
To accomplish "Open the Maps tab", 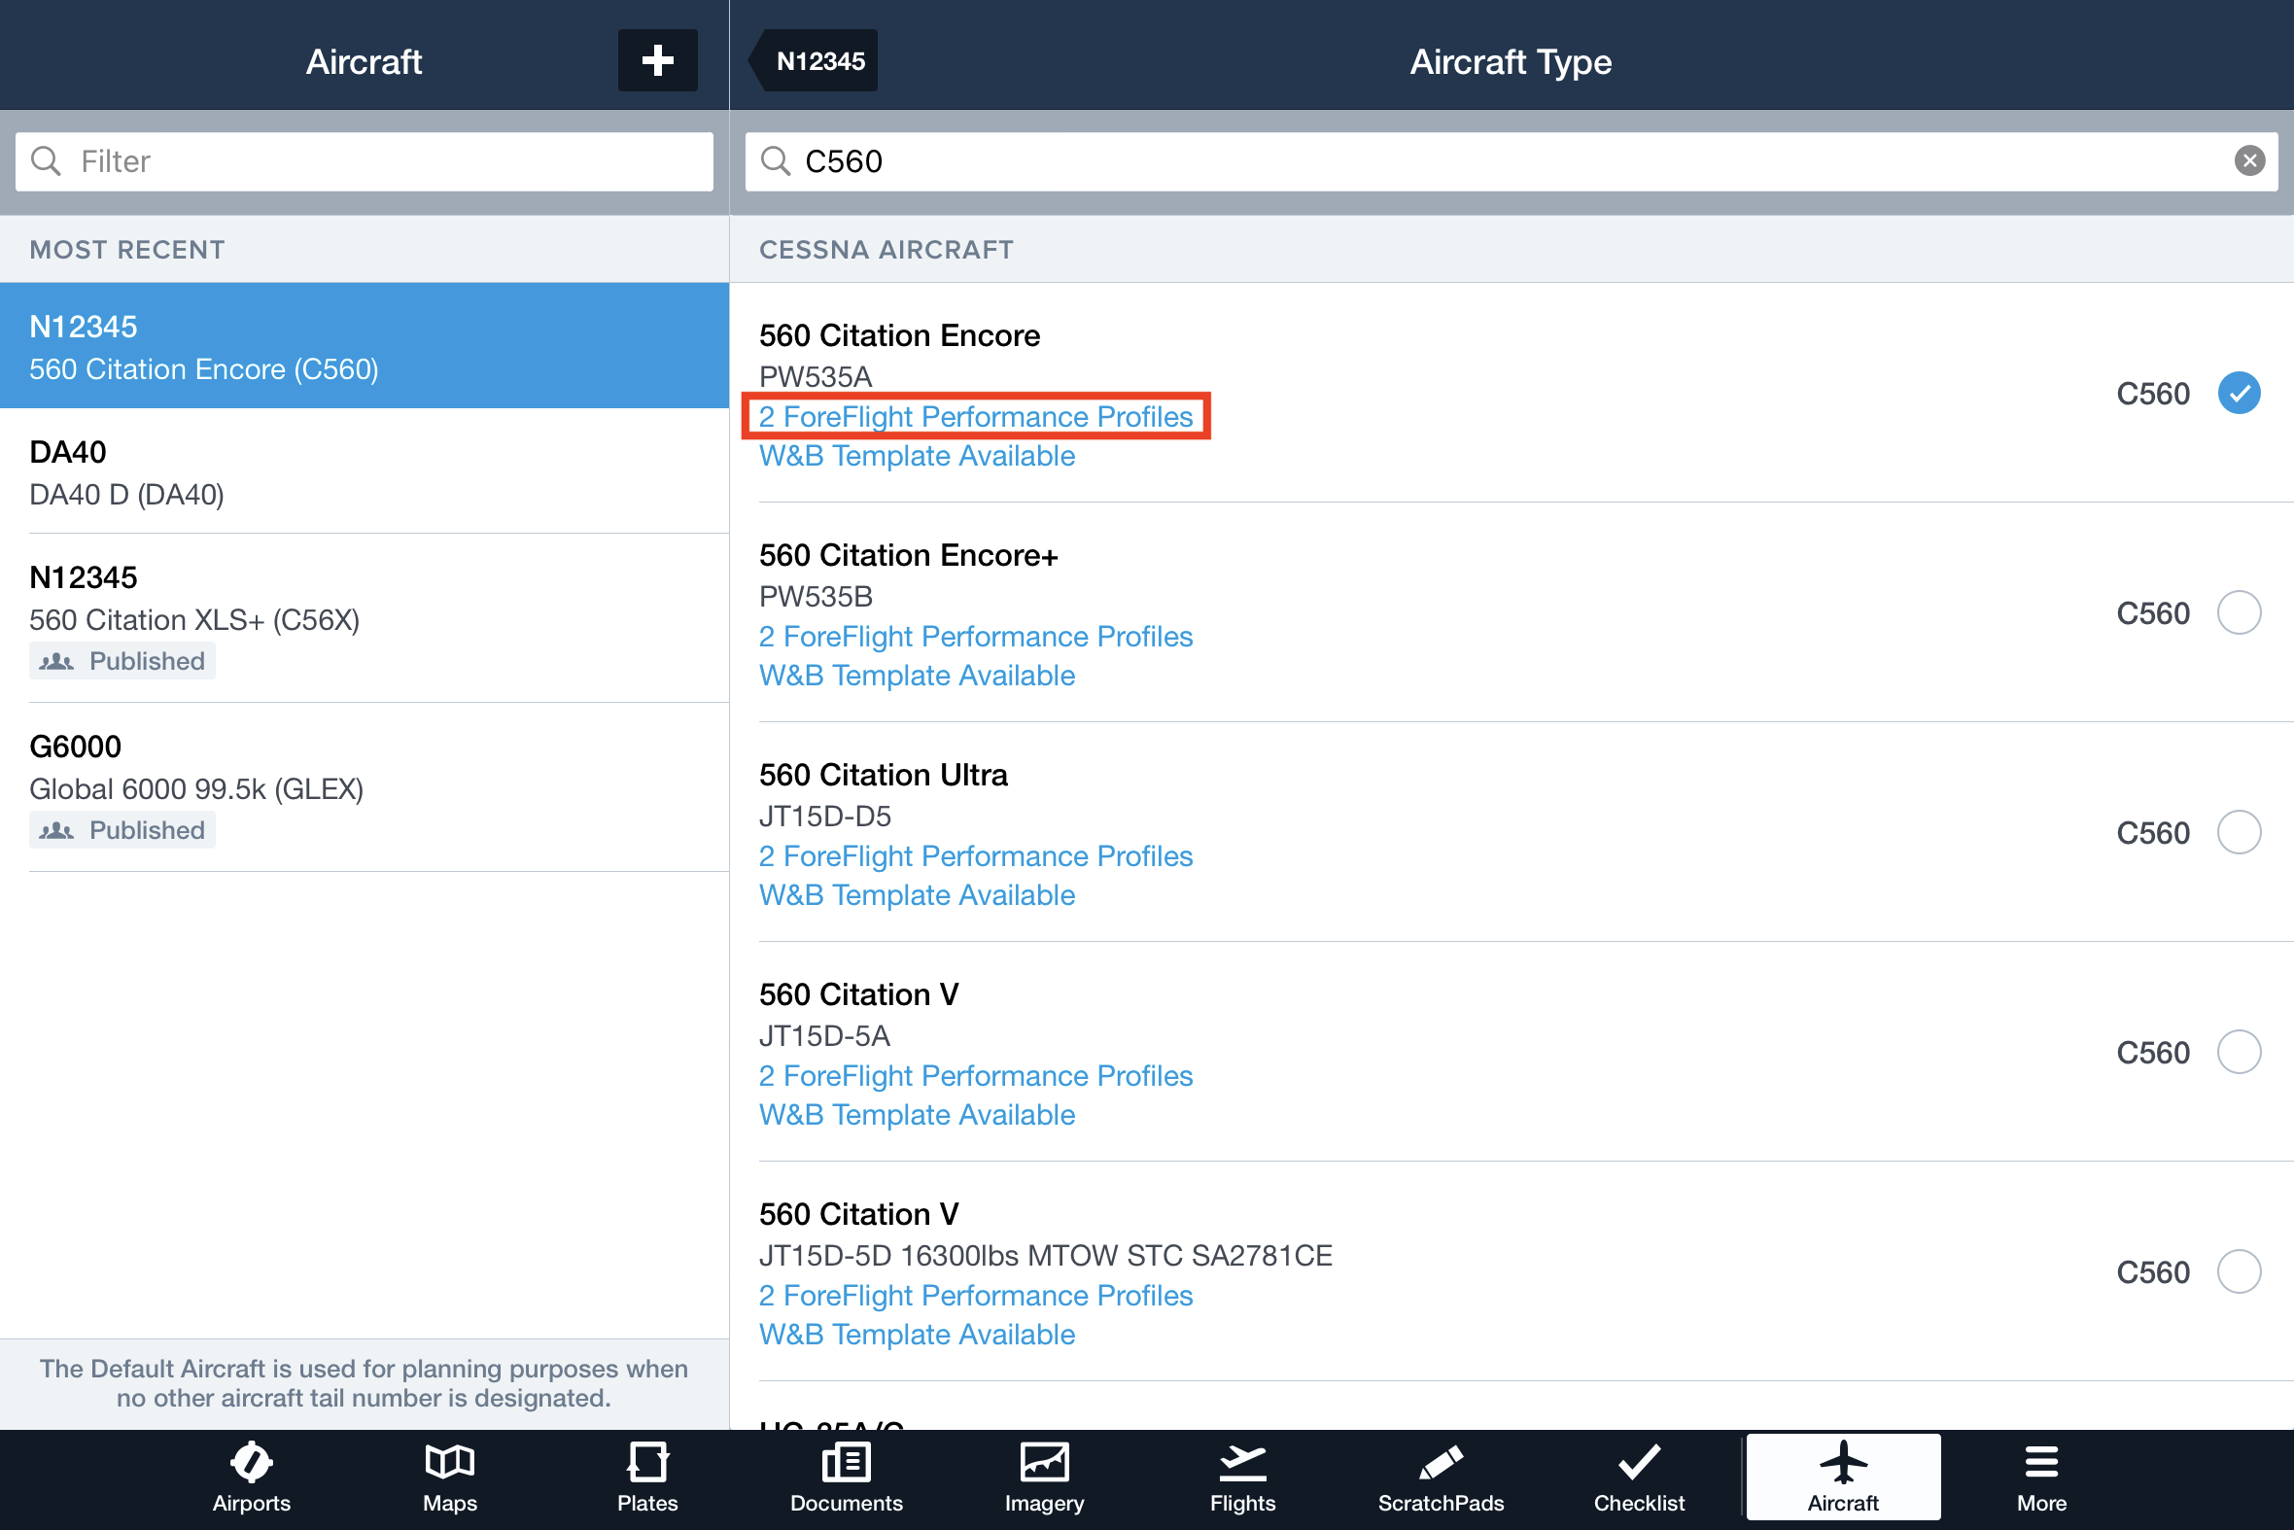I will click(x=450, y=1478).
